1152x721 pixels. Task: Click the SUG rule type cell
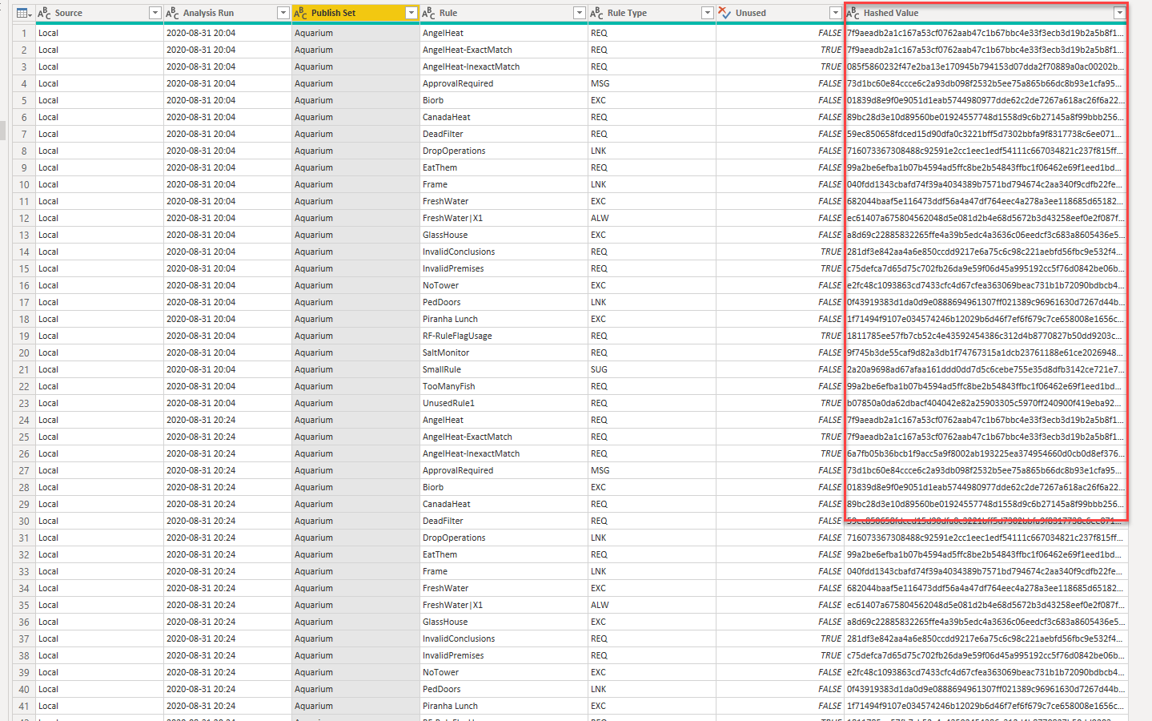tap(652, 369)
